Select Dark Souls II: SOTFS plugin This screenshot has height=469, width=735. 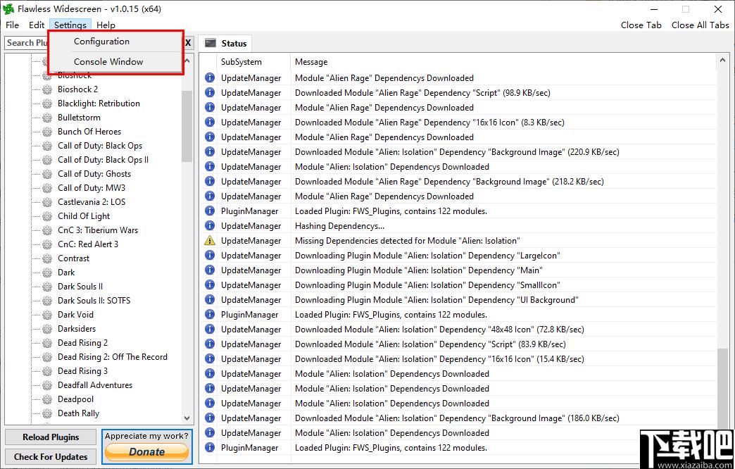(94, 300)
